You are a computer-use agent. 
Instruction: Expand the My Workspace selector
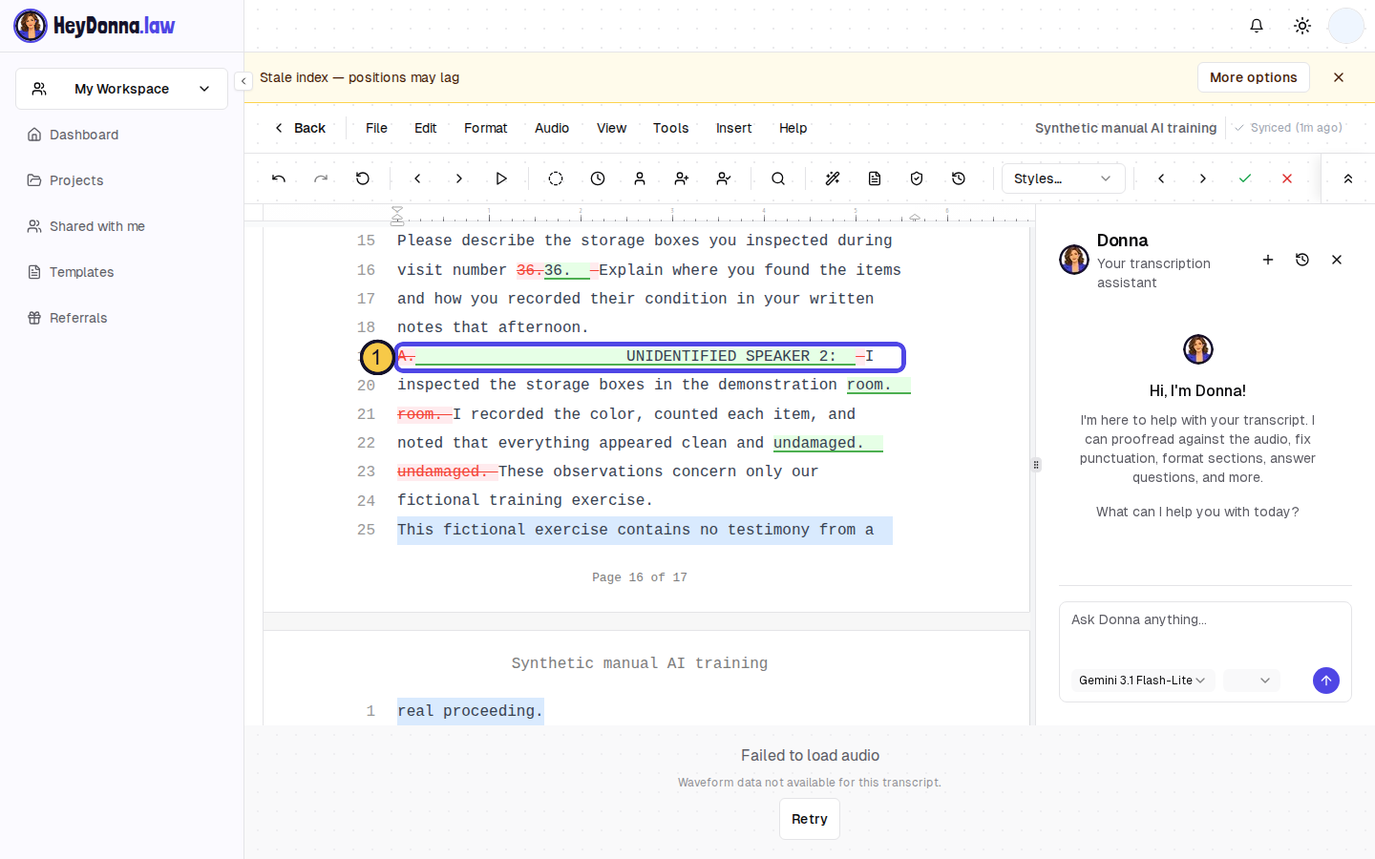(x=121, y=89)
